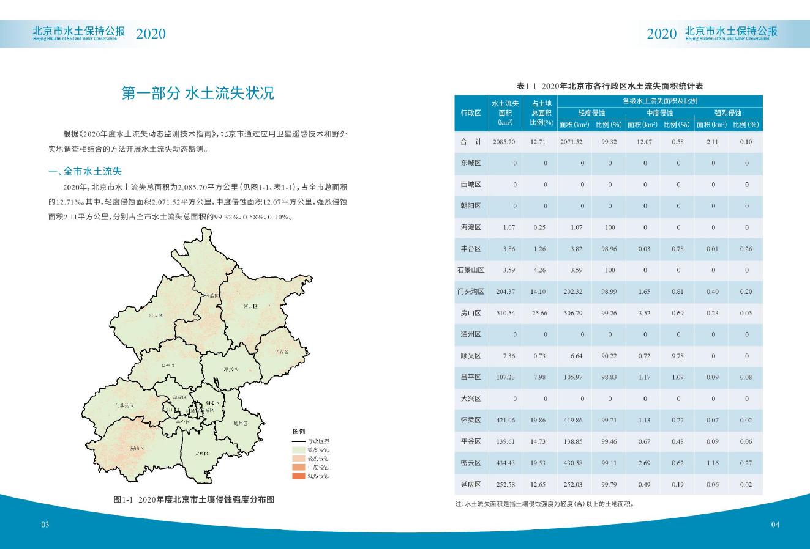Screen dimensions: 810x549
Task: Click the 行政区 column header
Action: click(x=471, y=113)
